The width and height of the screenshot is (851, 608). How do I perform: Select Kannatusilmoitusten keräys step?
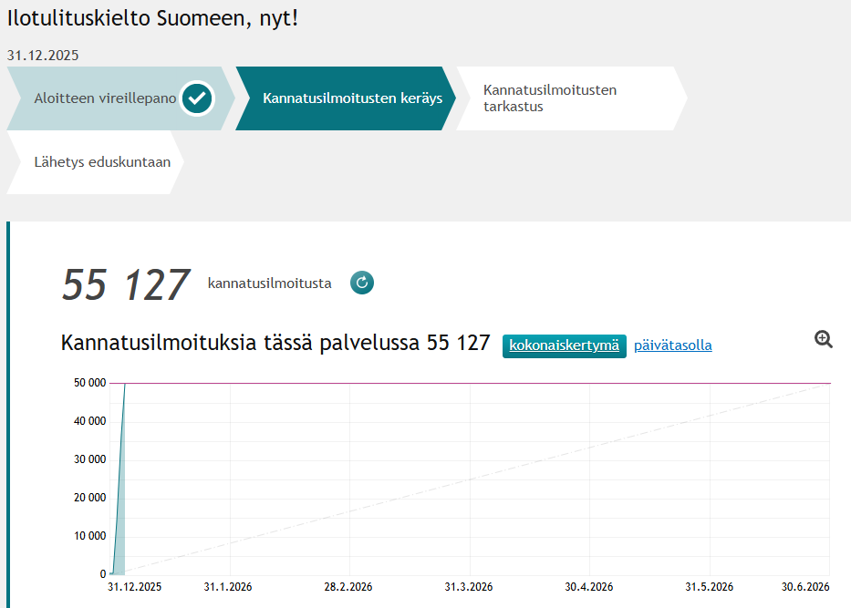pyautogui.click(x=346, y=98)
